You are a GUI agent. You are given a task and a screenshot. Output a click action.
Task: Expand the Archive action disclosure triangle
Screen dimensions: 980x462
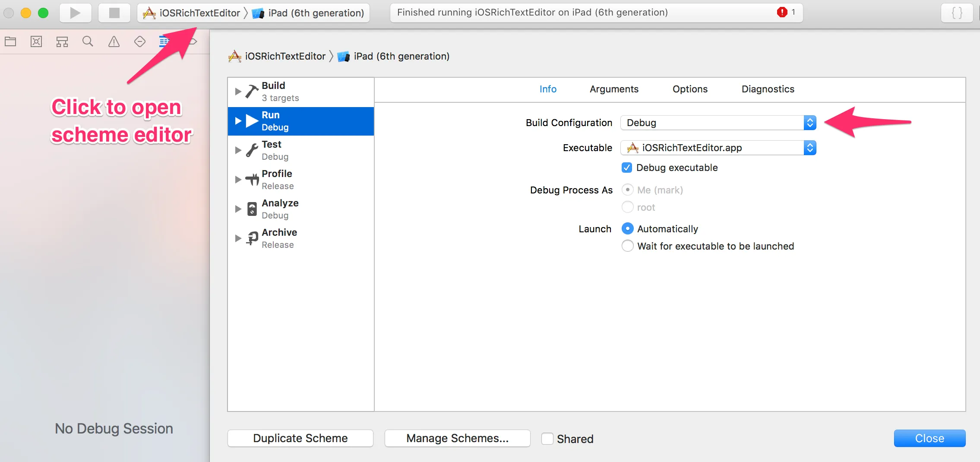(x=238, y=238)
